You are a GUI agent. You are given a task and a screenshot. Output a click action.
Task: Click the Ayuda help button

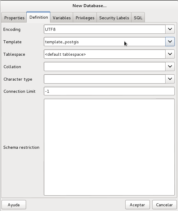tap(14, 205)
